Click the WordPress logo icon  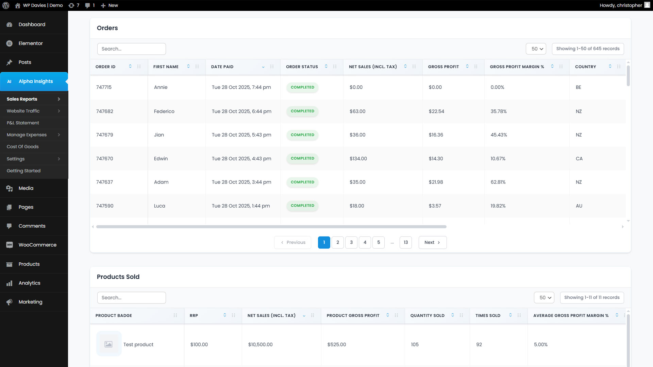point(6,5)
